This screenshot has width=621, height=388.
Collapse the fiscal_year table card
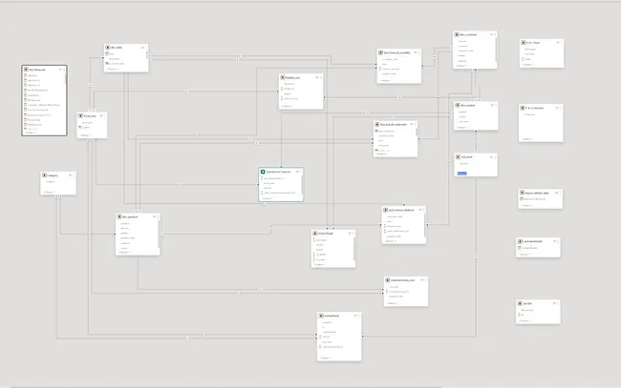click(x=85, y=135)
